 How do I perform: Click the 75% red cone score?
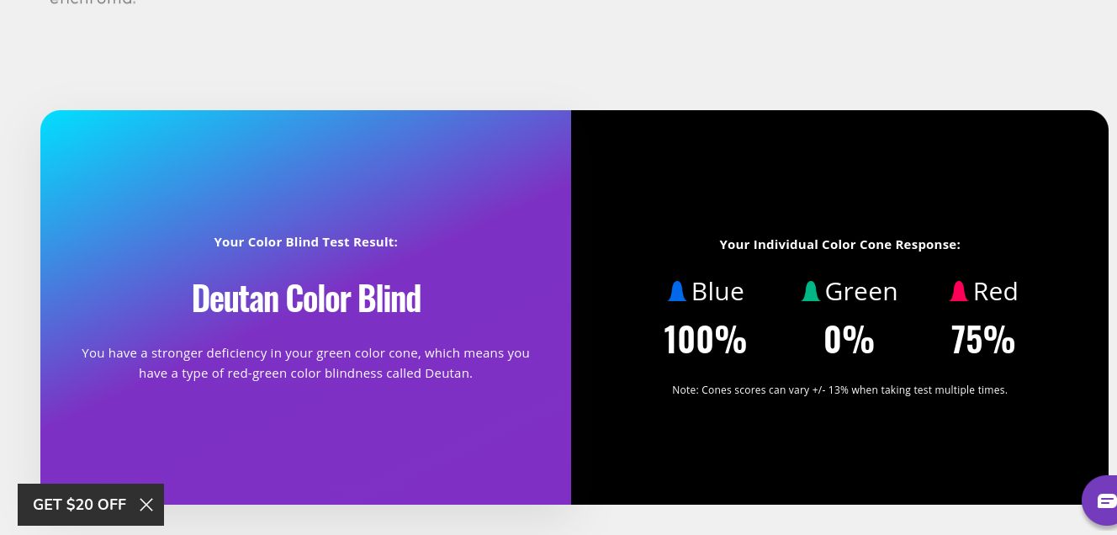pyautogui.click(x=982, y=340)
